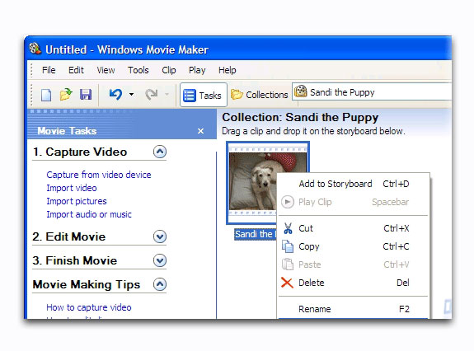The width and height of the screenshot is (474, 351).
Task: Click the Copy pages icon
Action: (x=288, y=246)
